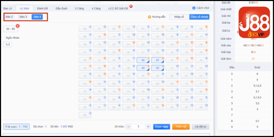Click the orange Thêm số button
The image size is (274, 137).
[180, 126]
